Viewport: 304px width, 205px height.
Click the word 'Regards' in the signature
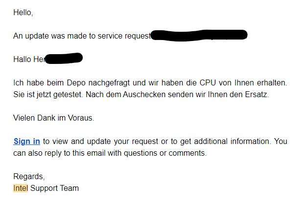pos(29,177)
